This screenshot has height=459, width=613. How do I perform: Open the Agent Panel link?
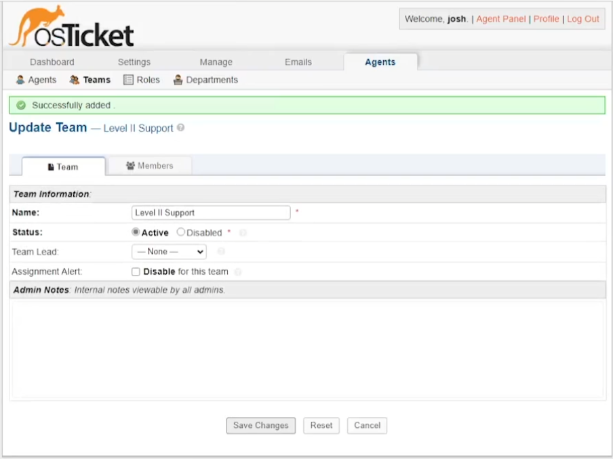tap(500, 19)
